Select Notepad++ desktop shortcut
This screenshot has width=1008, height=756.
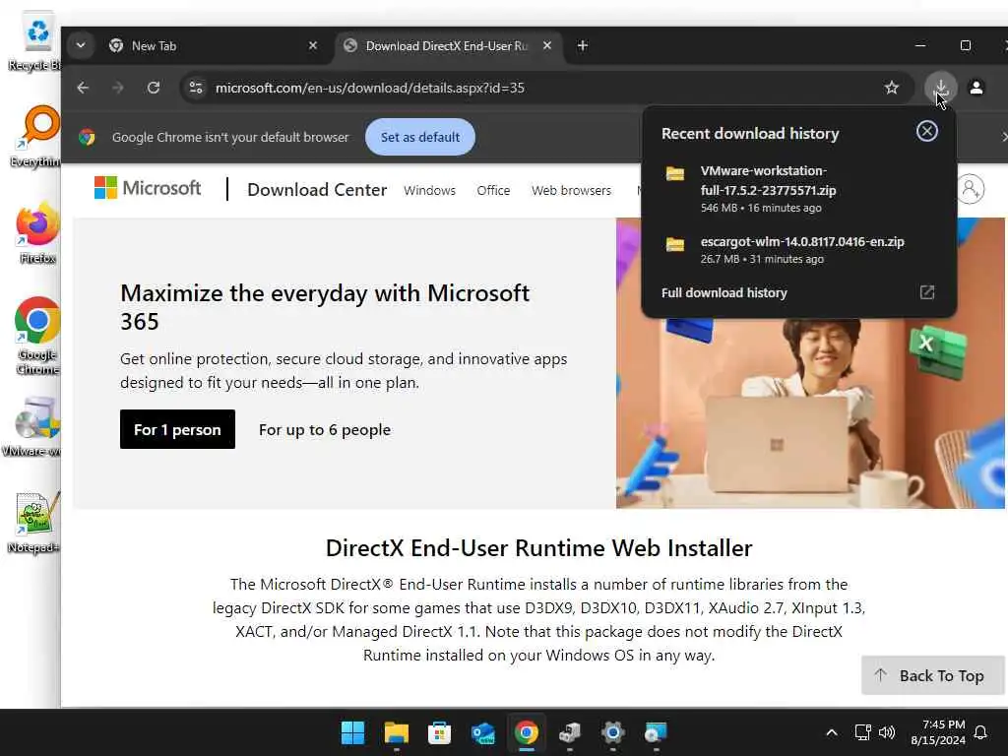click(x=33, y=522)
